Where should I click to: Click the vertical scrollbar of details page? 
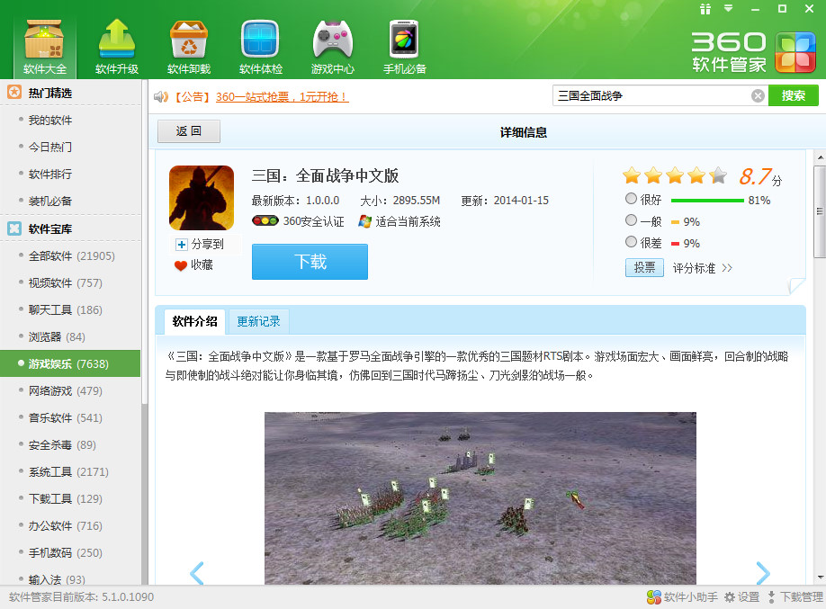[819, 212]
